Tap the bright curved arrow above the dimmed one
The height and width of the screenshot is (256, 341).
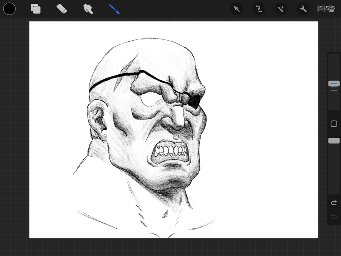(334, 203)
